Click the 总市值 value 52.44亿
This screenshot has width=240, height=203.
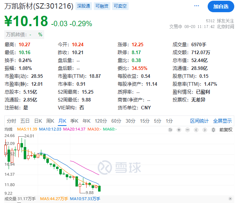[x=199, y=60]
